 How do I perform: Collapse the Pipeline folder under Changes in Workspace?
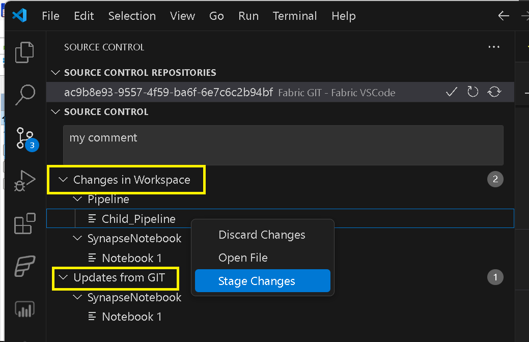click(77, 199)
